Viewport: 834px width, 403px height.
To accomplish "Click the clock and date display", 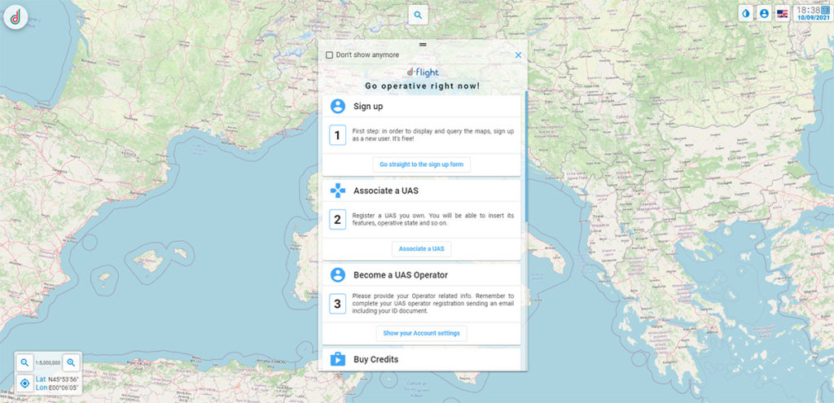I will tap(814, 13).
